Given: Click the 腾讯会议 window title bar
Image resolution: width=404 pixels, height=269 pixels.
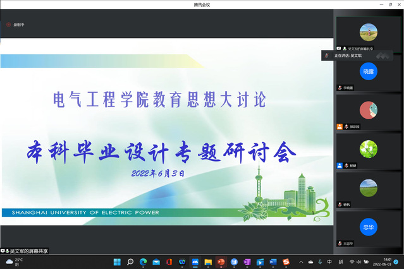Looking at the screenshot, I should pyautogui.click(x=202, y=4).
